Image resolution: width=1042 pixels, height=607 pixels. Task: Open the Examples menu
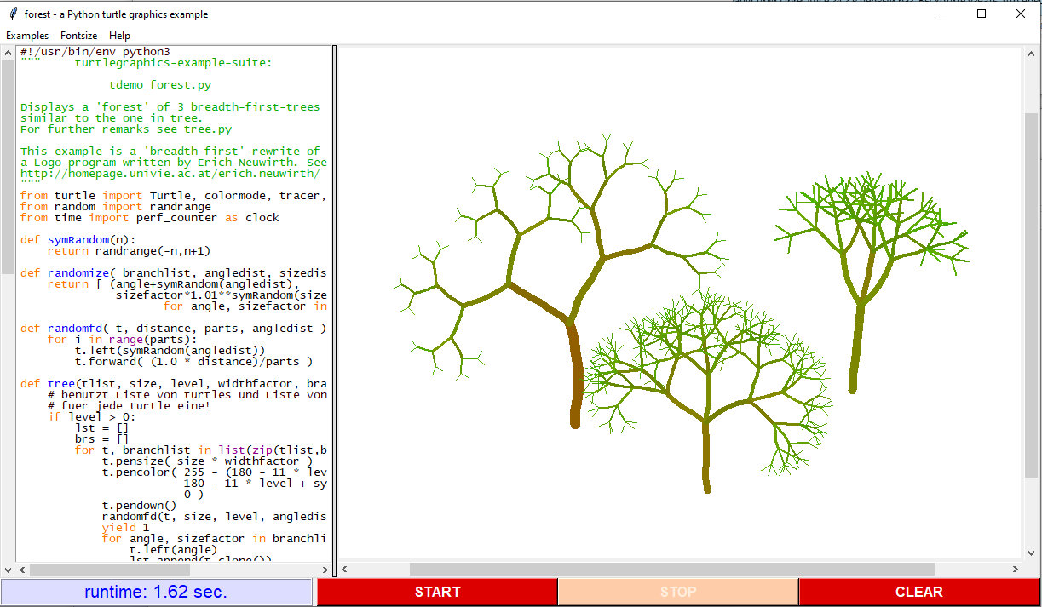[27, 36]
